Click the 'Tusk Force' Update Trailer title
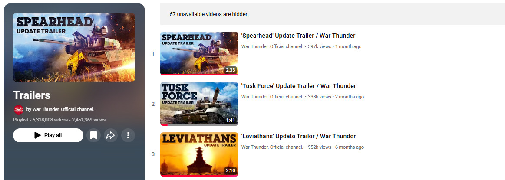This screenshot has width=505, height=180. coord(299,86)
